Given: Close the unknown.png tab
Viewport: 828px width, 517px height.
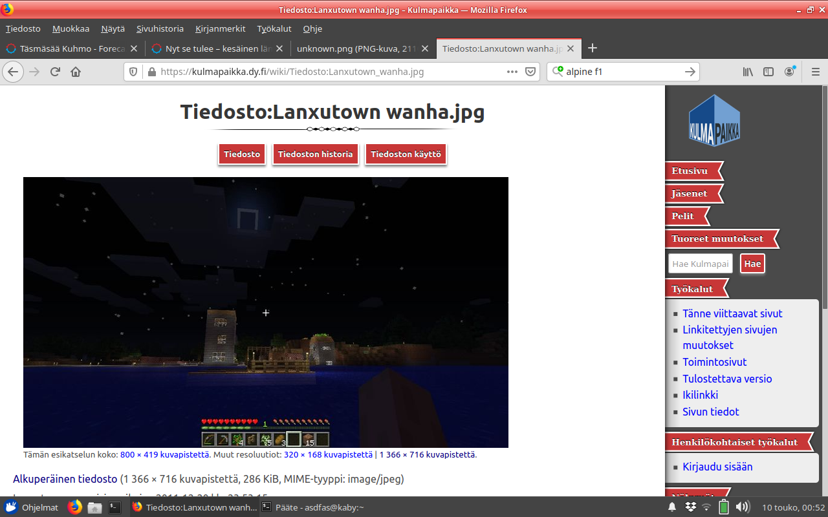Looking at the screenshot, I should click(x=425, y=48).
